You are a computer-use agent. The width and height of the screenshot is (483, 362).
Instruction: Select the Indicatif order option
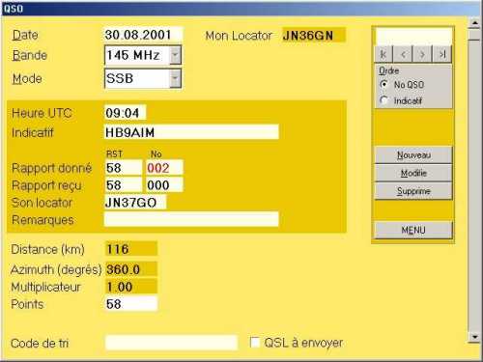[x=384, y=100]
